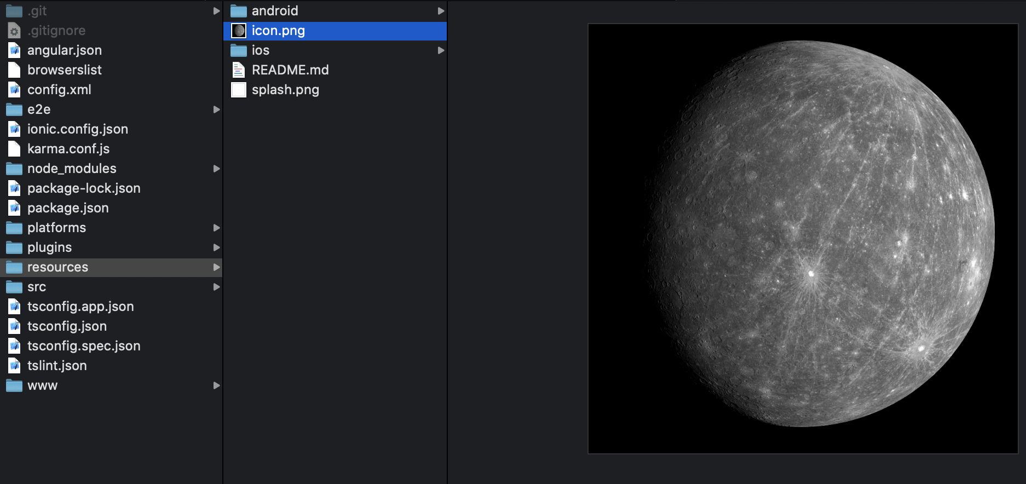Select the karma.conf.js file name

pos(68,149)
